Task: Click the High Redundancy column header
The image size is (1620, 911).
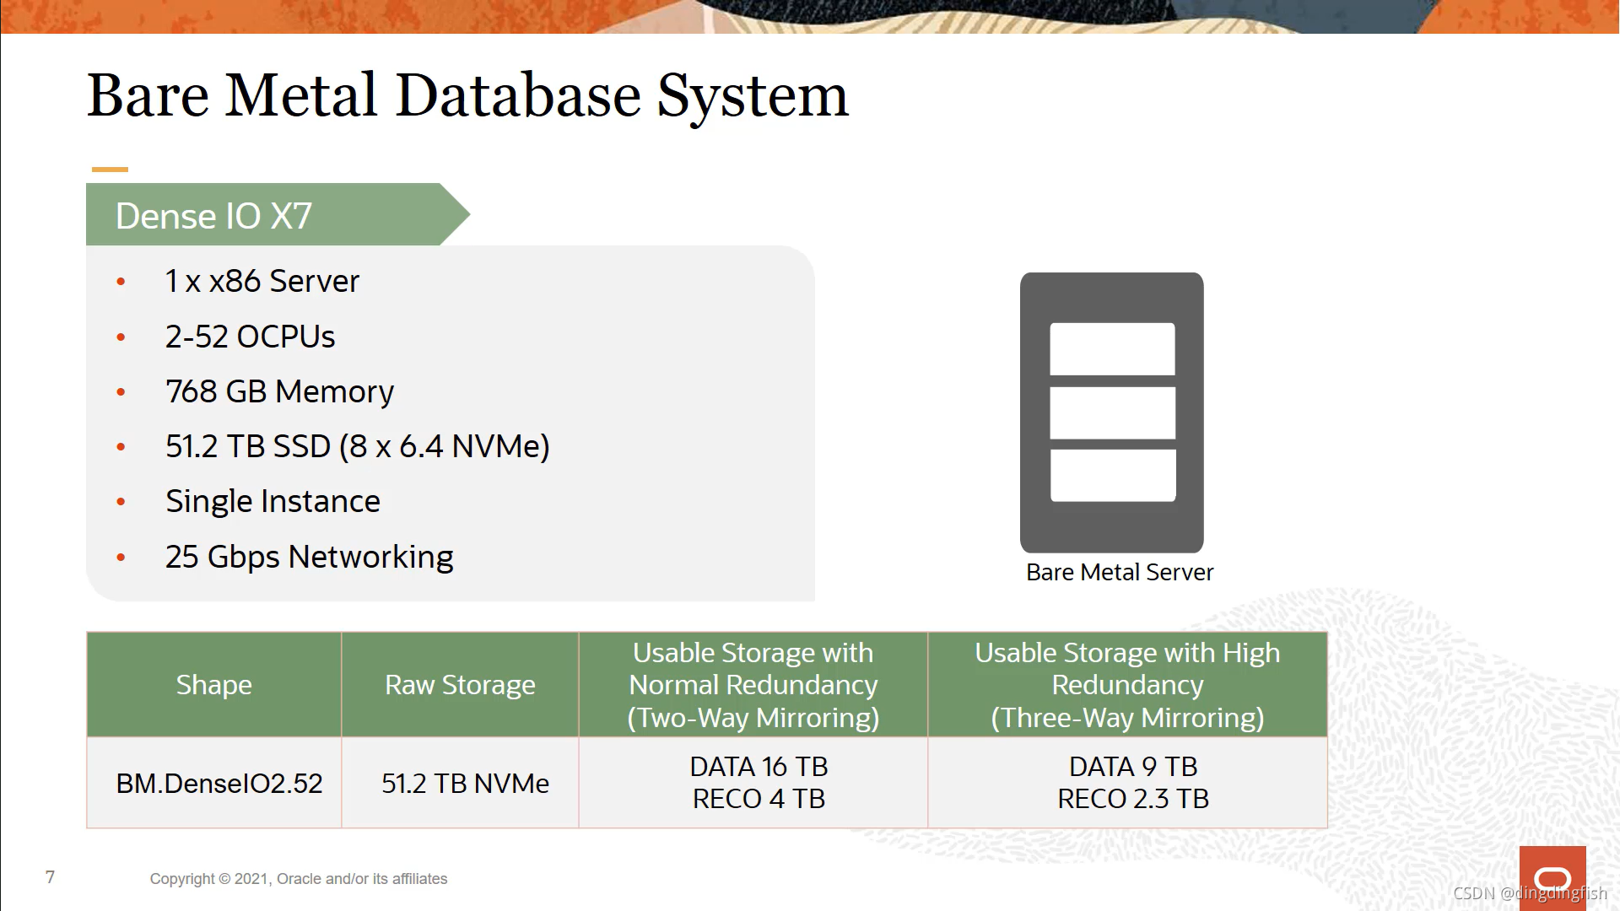Action: click(x=1127, y=685)
